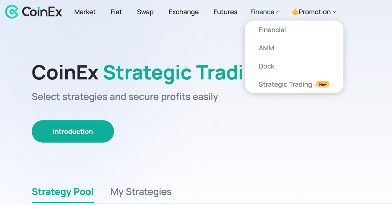Click the Promotion menu label

(315, 12)
